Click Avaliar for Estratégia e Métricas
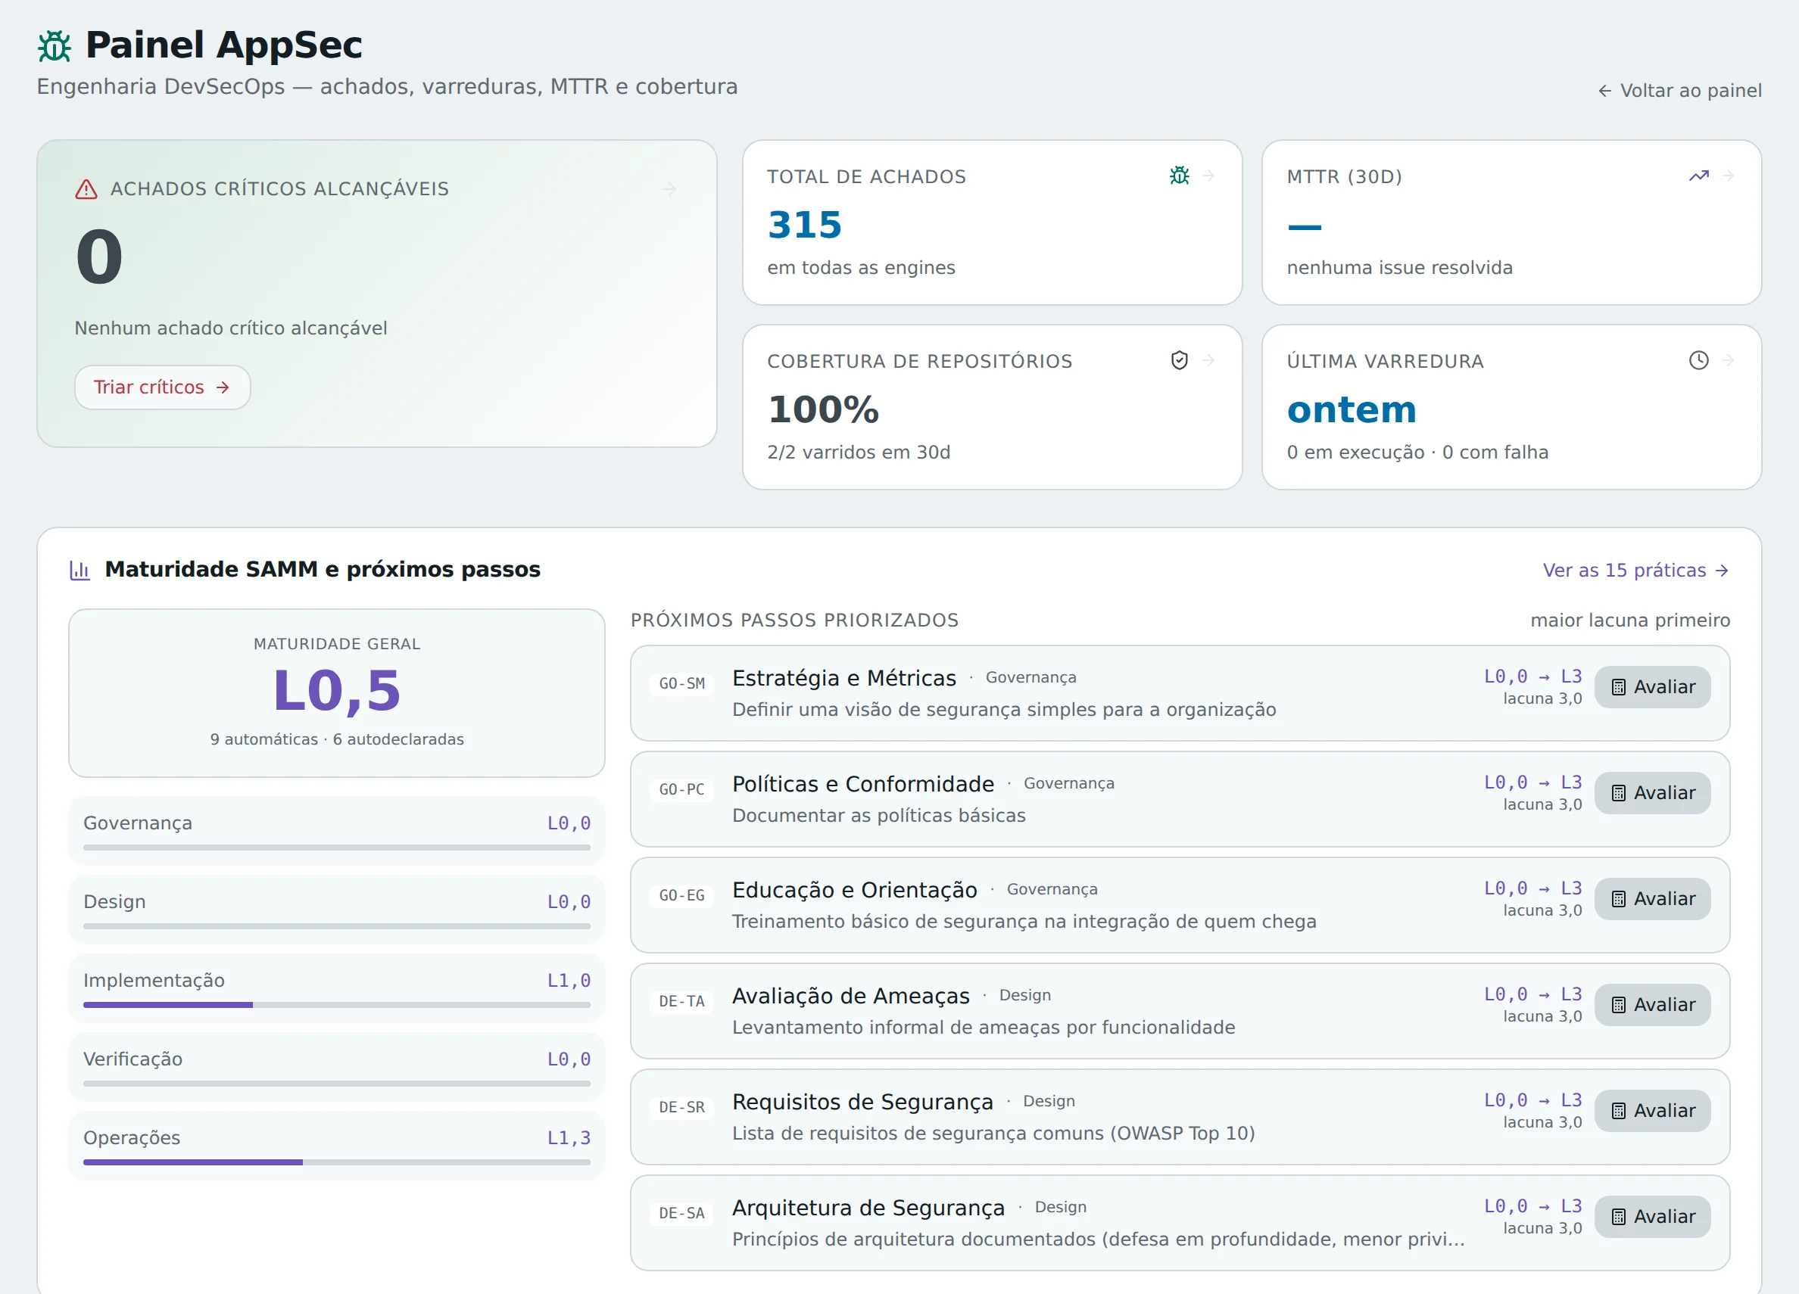The image size is (1799, 1294). pyautogui.click(x=1653, y=686)
